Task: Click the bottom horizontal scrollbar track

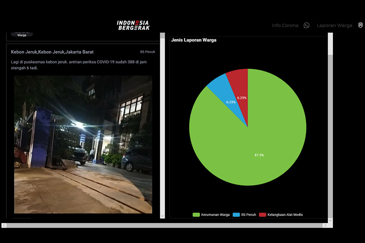Action: click(x=164, y=226)
